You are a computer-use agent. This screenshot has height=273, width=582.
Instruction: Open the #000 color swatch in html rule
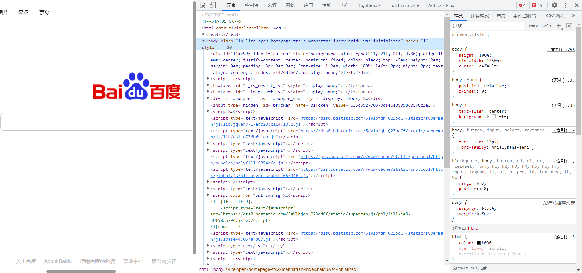click(x=479, y=243)
